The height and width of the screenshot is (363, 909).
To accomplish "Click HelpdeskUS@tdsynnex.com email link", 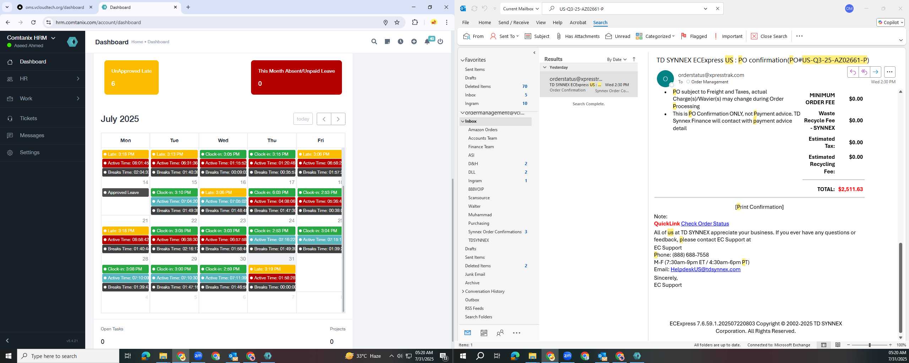I will [705, 269].
